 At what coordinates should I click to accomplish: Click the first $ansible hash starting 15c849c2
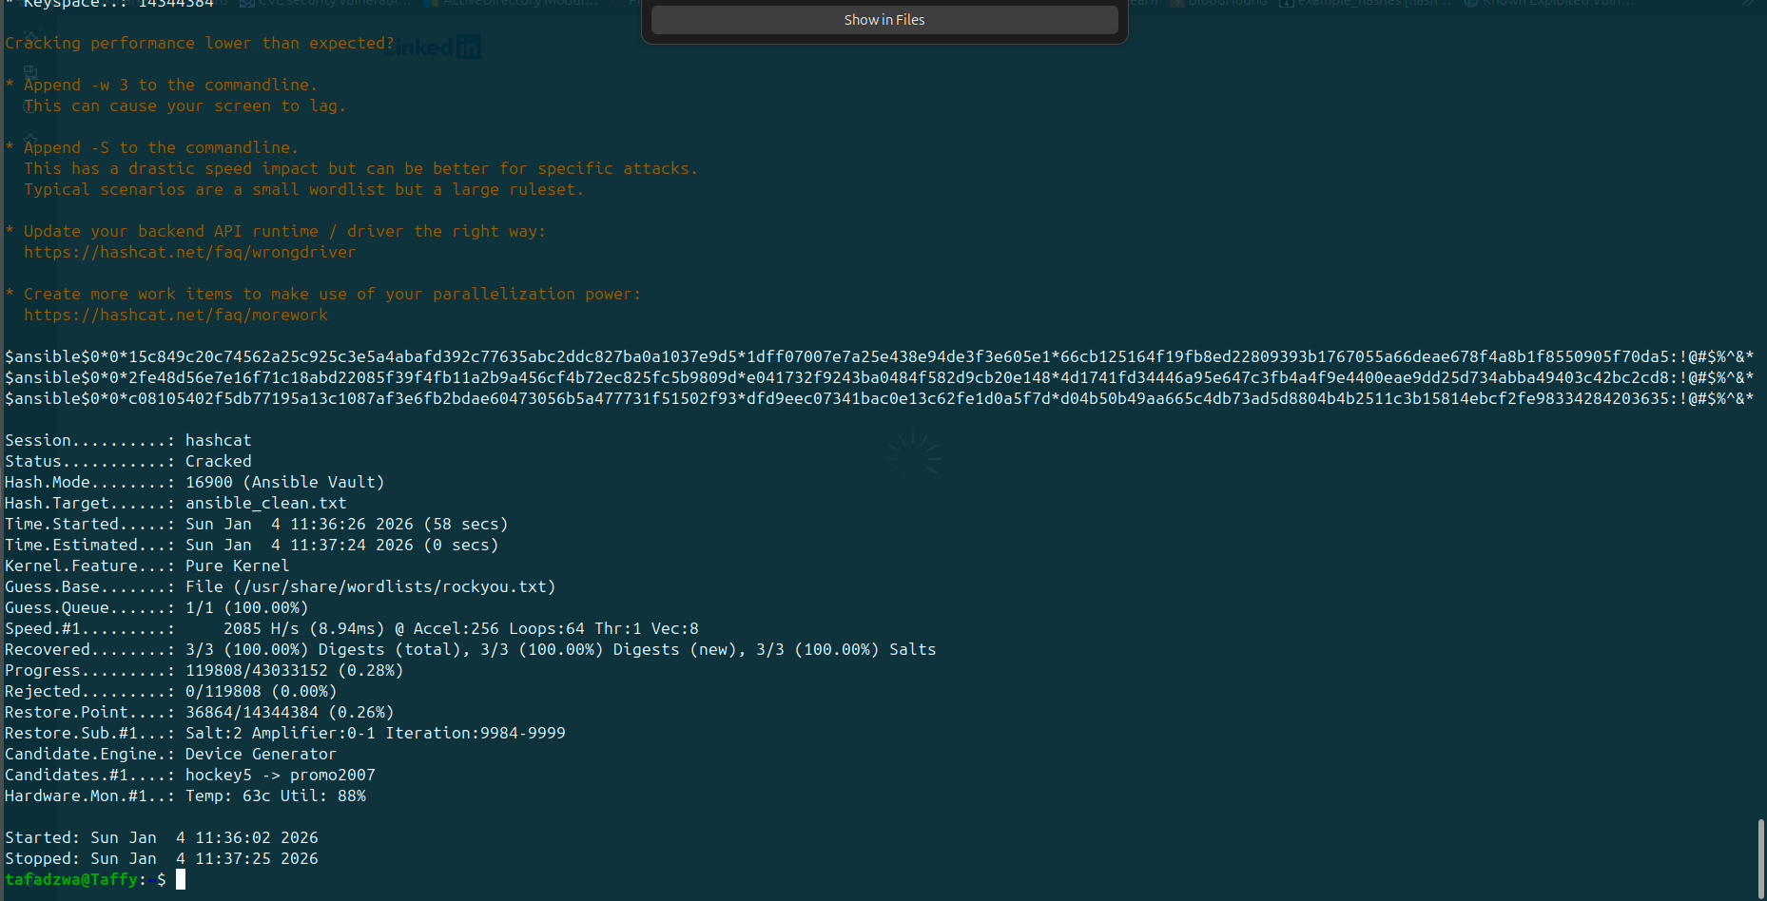(880, 357)
